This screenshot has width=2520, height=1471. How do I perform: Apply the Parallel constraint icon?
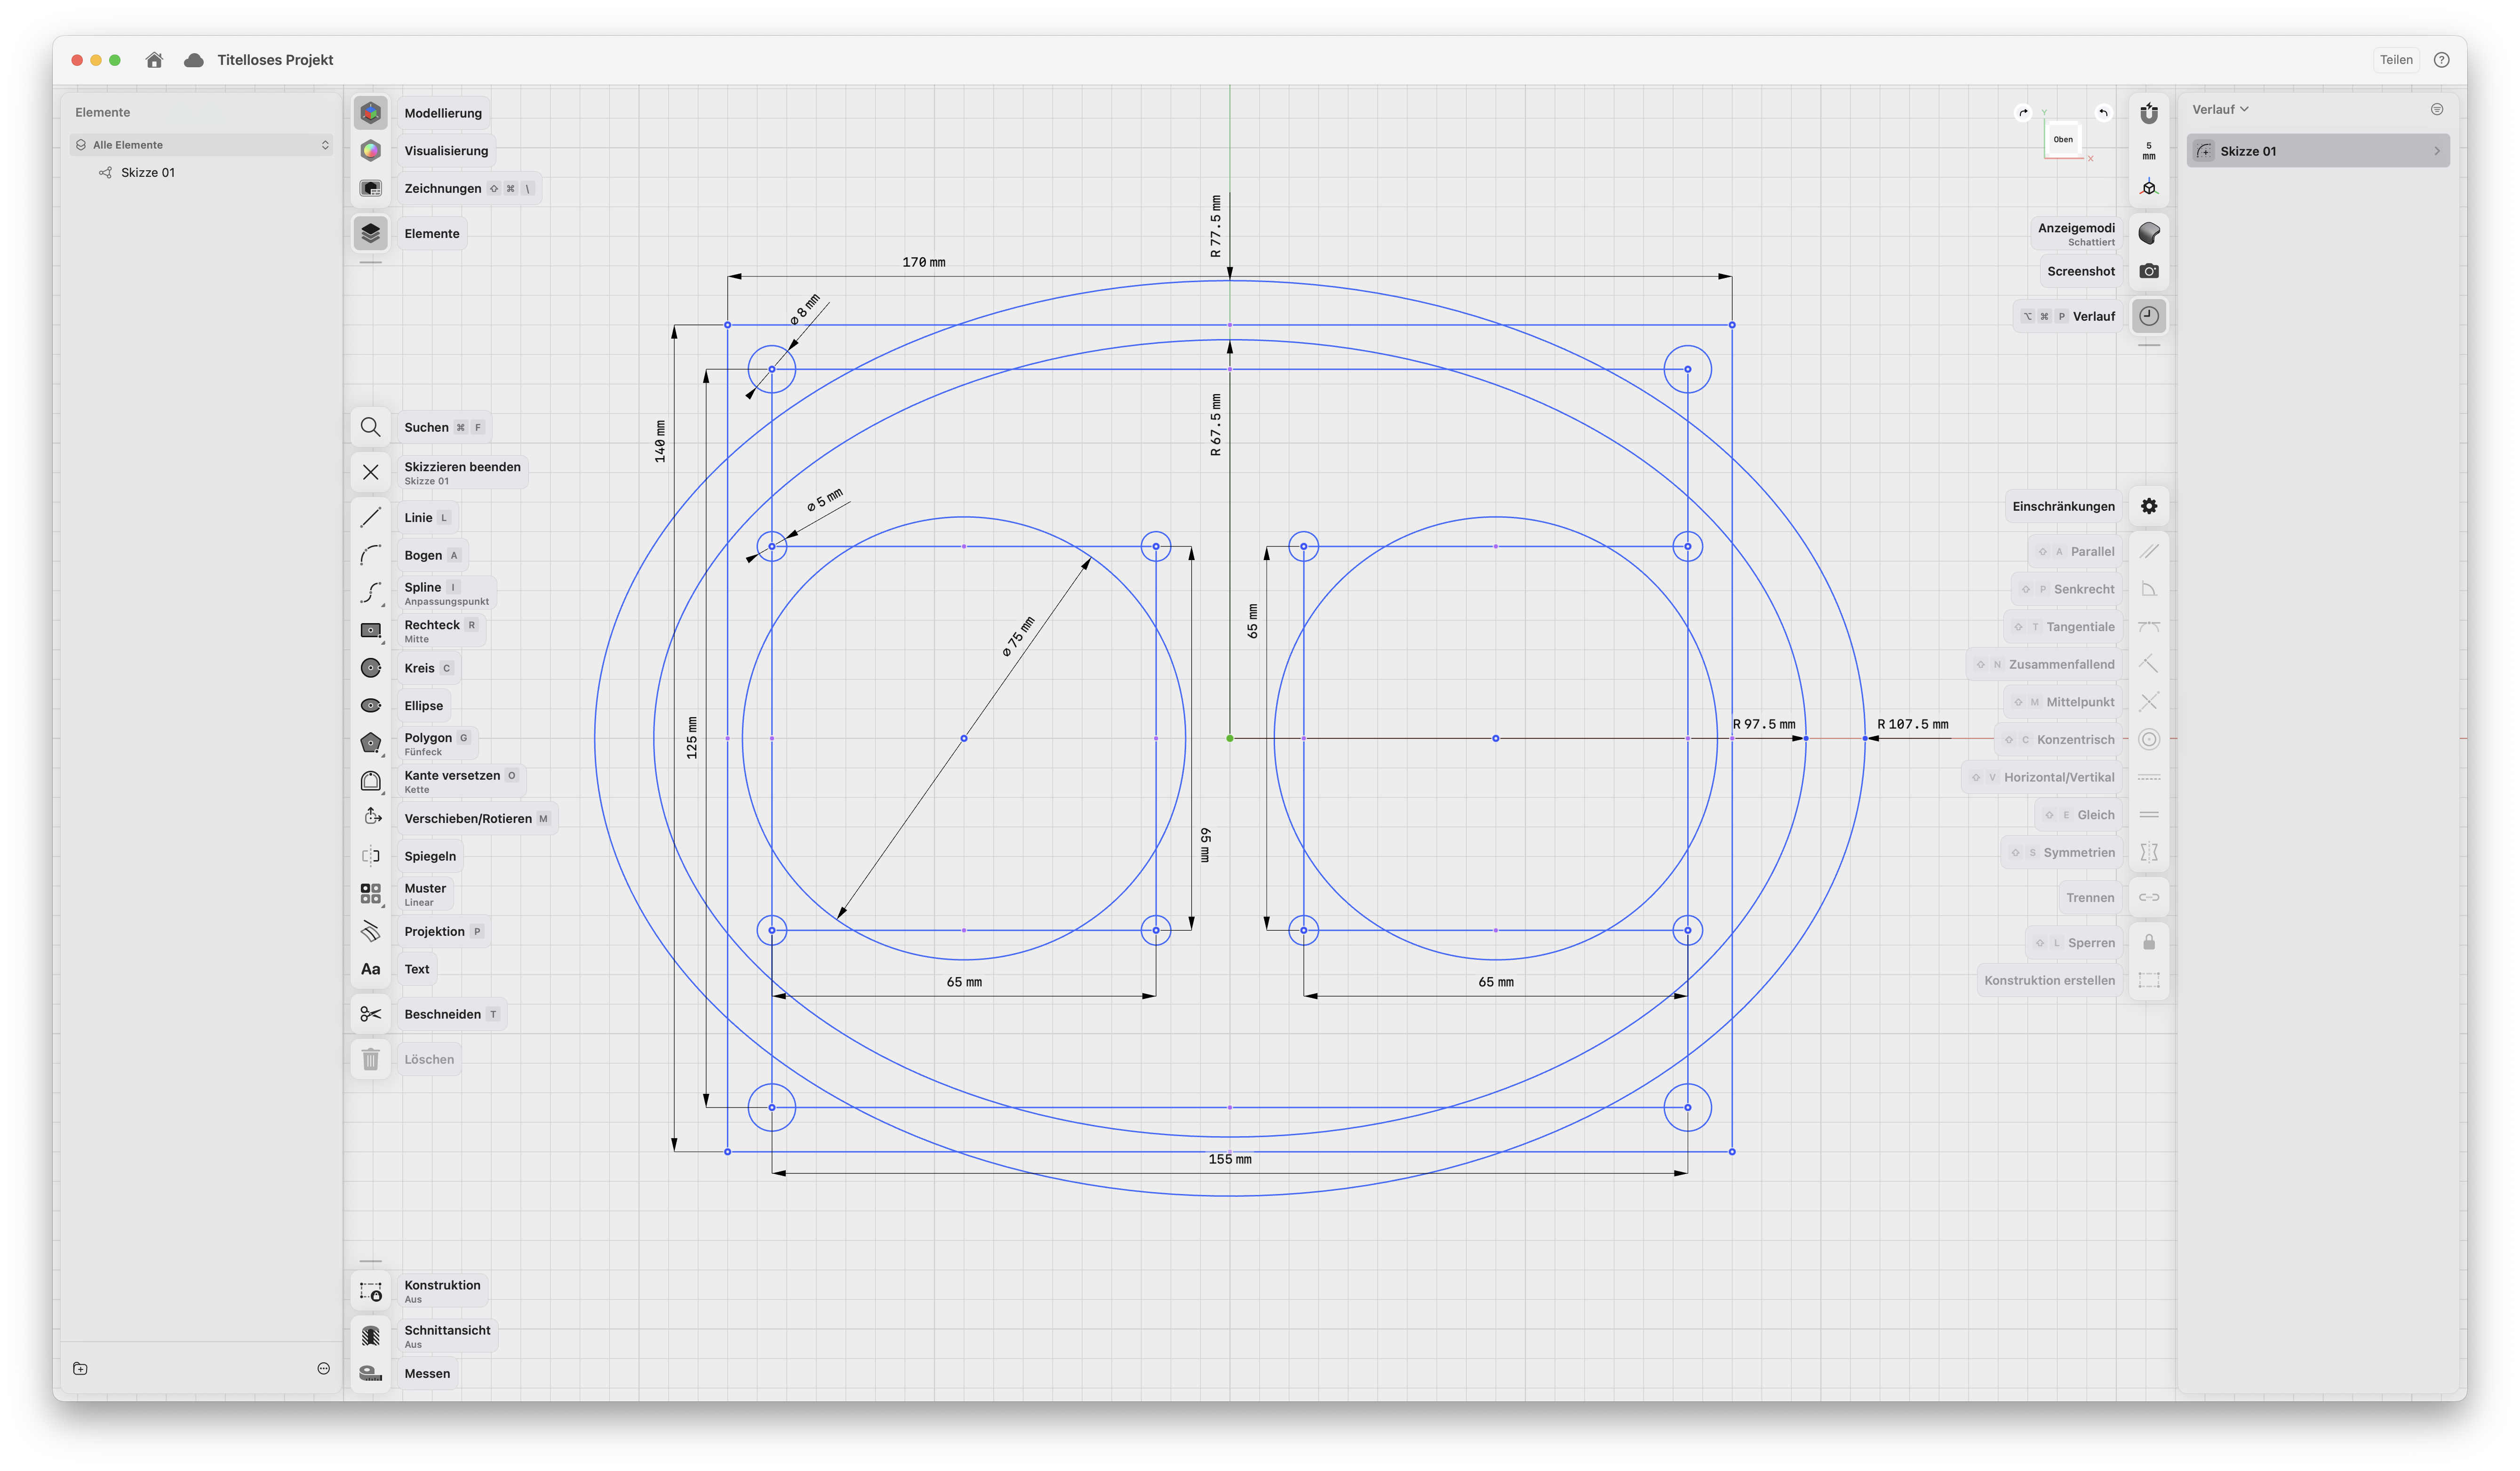point(2148,552)
